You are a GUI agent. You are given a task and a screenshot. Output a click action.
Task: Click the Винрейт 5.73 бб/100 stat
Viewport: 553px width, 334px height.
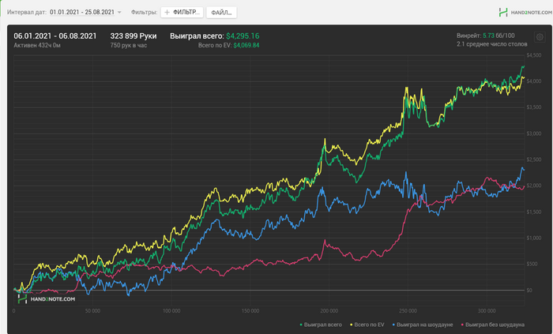[x=485, y=36]
